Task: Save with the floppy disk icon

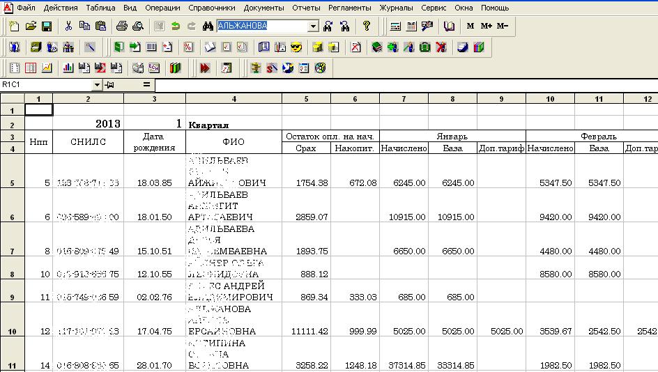Action: tap(47, 26)
